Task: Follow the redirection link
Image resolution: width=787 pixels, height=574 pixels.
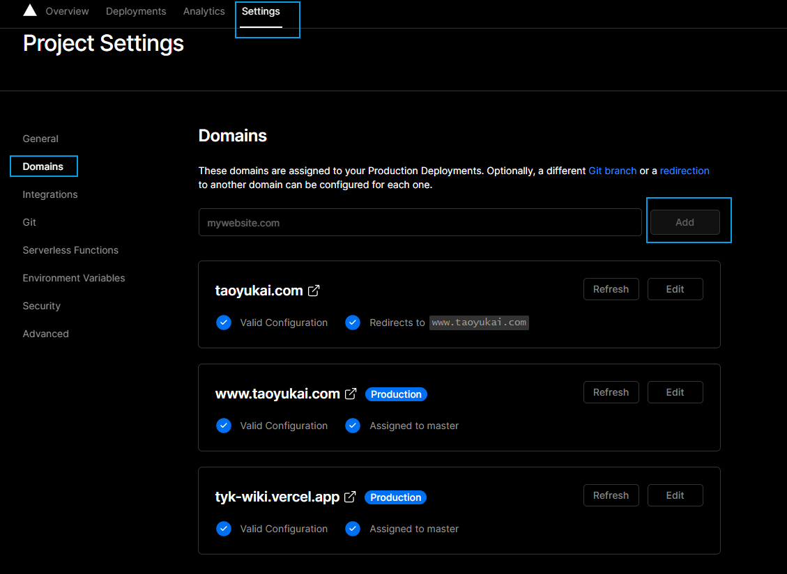Action: coord(685,171)
